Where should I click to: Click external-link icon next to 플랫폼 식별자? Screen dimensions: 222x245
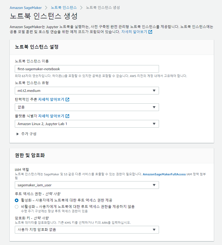tap(67, 116)
